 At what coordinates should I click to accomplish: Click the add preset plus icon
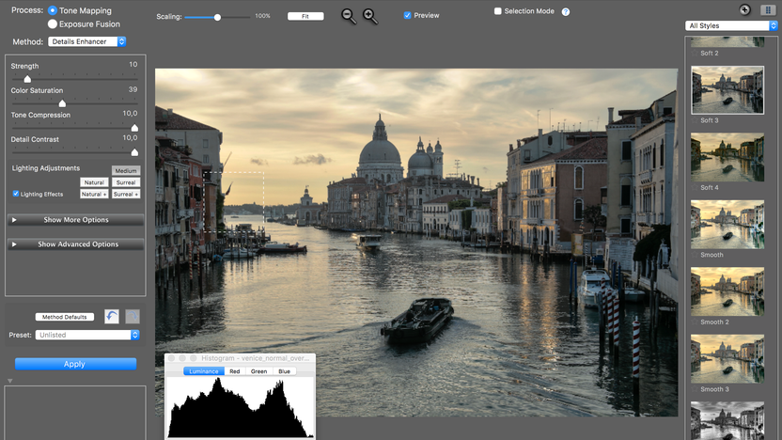tap(744, 10)
